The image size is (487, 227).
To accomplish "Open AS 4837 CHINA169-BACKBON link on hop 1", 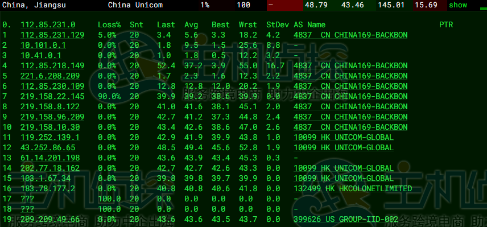I will point(350,35).
